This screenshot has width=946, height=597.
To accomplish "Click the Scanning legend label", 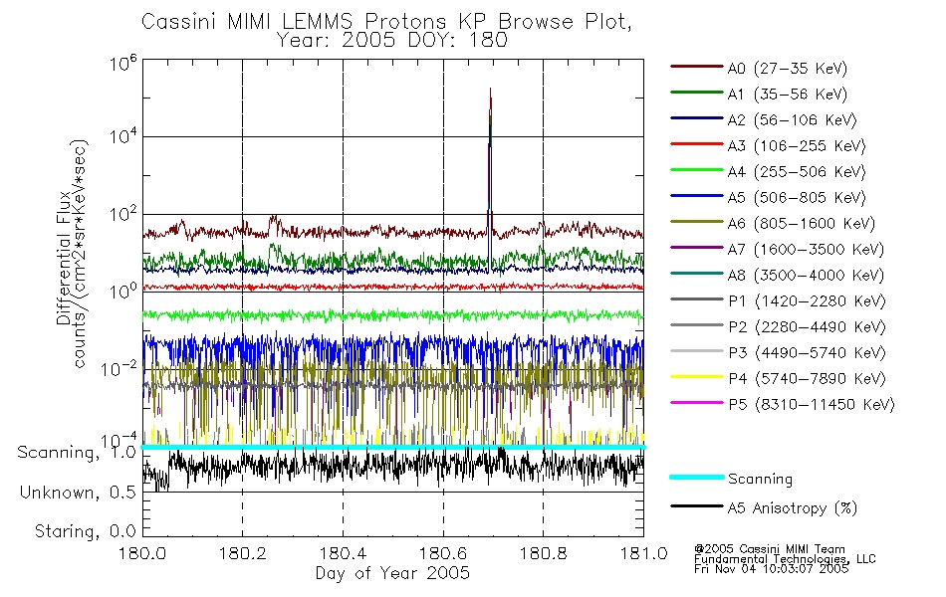I will coord(760,480).
